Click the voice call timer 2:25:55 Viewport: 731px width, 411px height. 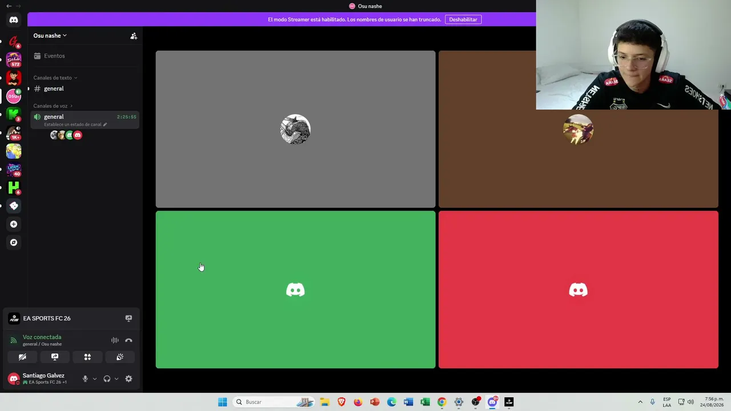click(x=127, y=117)
